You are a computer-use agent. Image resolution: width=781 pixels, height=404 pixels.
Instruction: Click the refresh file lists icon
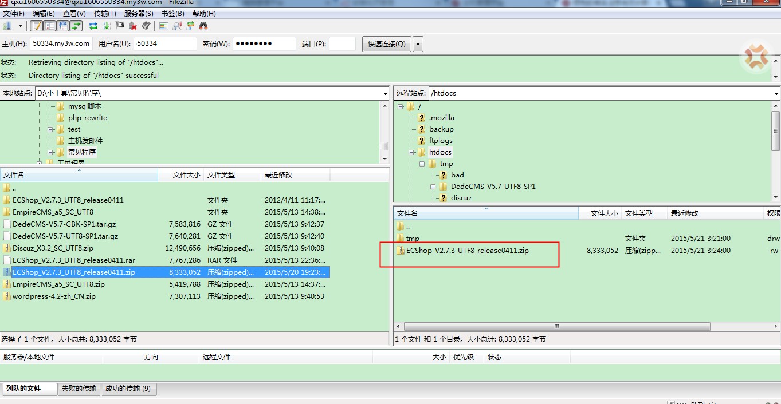(93, 26)
